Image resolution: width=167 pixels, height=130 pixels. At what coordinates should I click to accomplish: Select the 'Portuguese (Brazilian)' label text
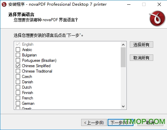[39, 60]
